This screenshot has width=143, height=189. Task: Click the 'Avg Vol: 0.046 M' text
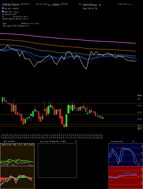(x=92, y=5)
